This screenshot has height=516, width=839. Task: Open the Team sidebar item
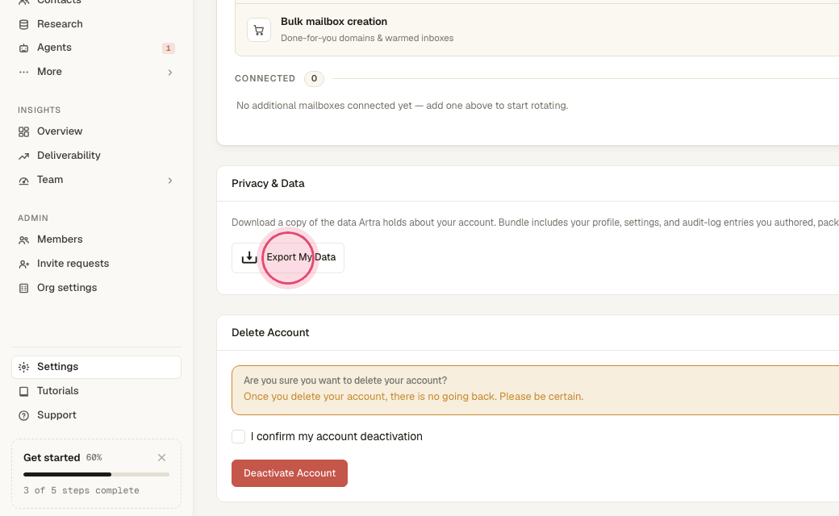click(96, 180)
